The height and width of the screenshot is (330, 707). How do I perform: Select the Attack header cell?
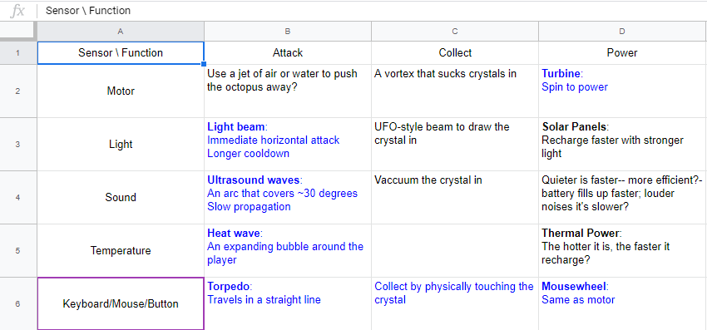coord(288,52)
